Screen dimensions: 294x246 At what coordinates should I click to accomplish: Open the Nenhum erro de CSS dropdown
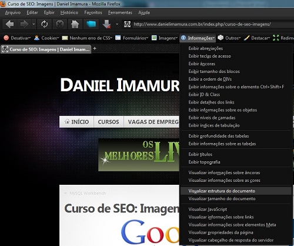87,38
